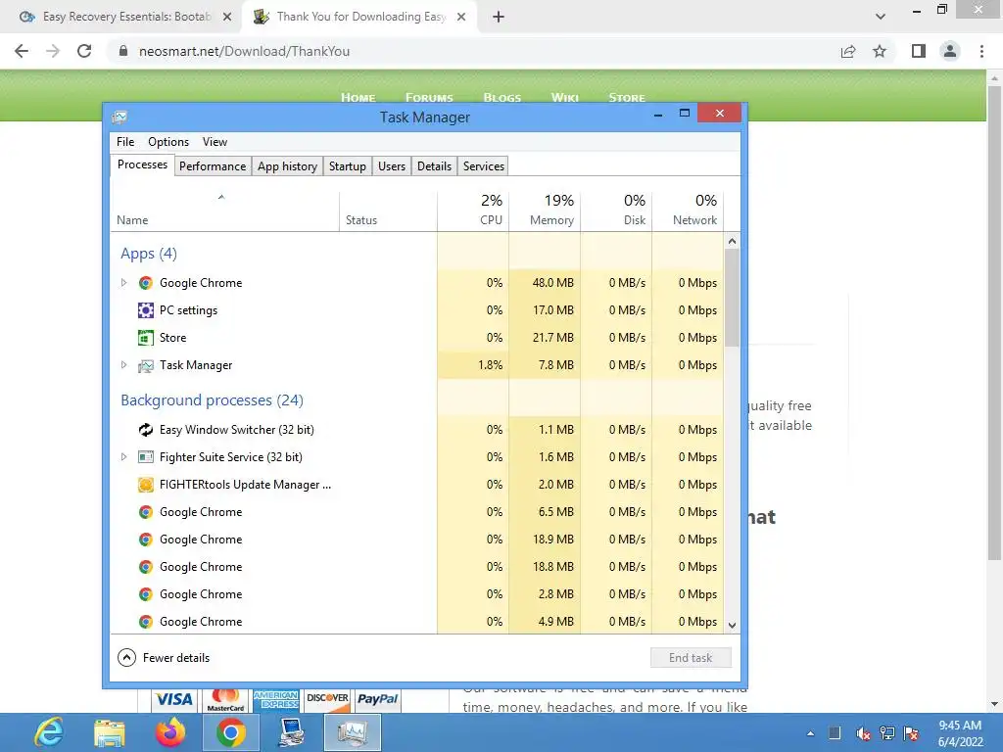Click the Easy Window Switcher icon

146,430
